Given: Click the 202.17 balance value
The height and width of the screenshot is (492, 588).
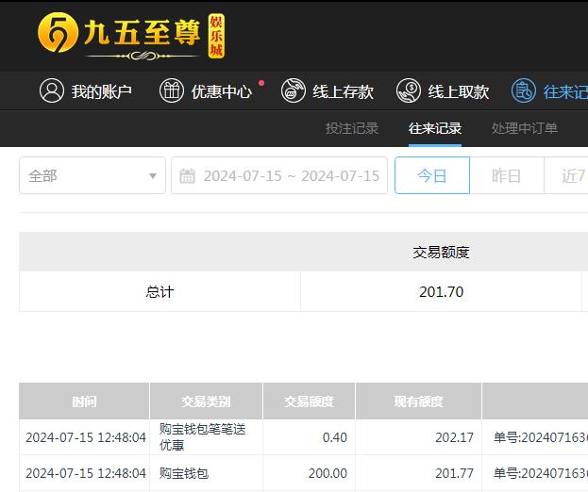Looking at the screenshot, I should point(455,437).
